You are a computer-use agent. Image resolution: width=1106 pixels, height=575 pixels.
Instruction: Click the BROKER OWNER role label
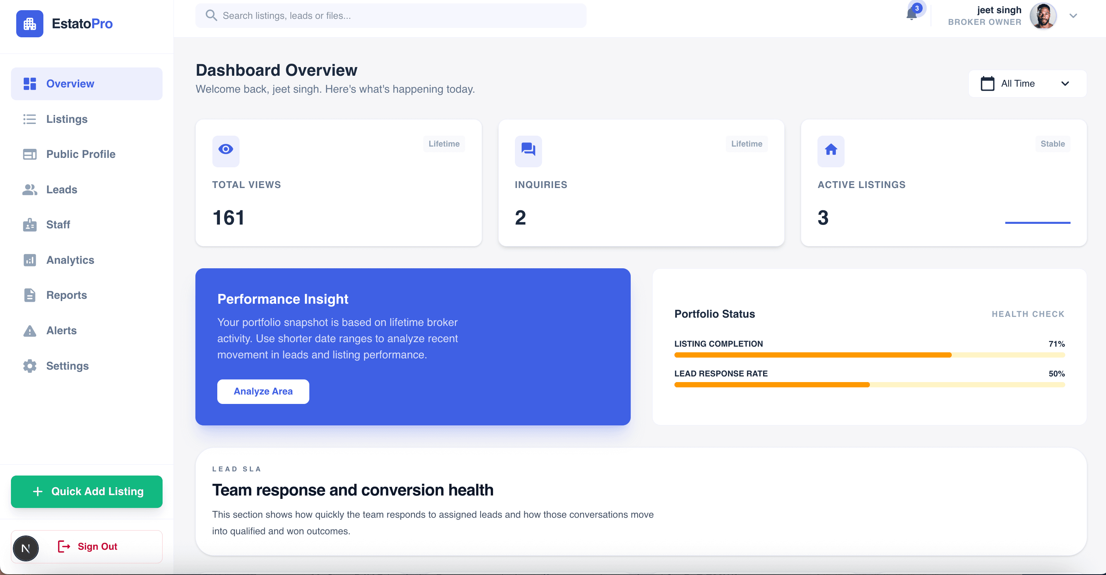click(985, 22)
